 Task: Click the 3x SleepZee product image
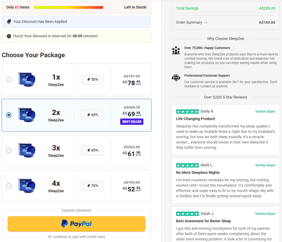pos(27,150)
